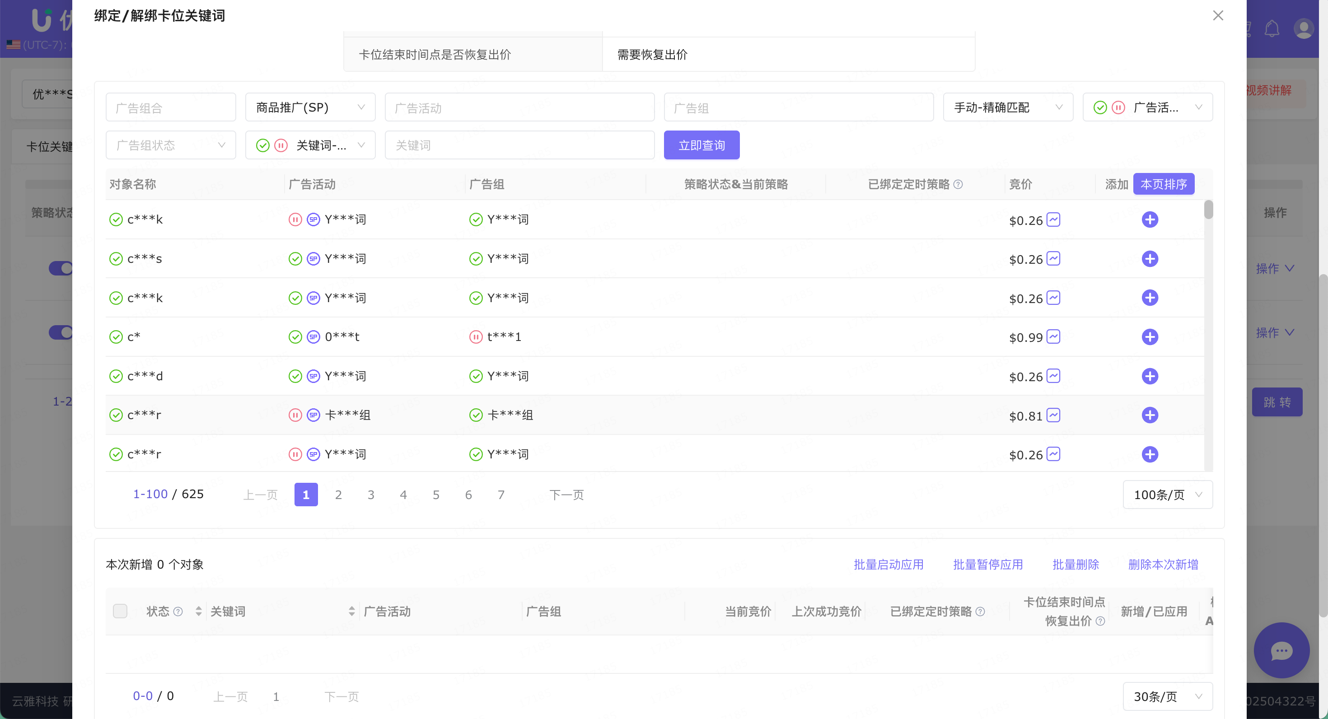Switch to pagination page 2
This screenshot has height=719, width=1328.
339,494
